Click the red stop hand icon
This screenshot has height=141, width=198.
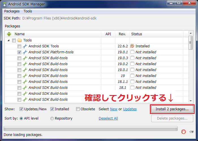coord(184,132)
